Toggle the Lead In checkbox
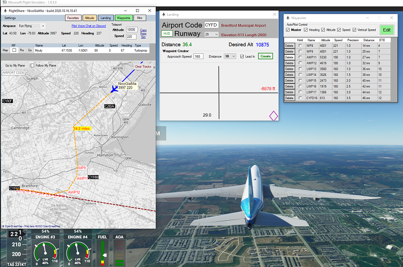Image resolution: width=403 pixels, height=267 pixels. point(242,56)
